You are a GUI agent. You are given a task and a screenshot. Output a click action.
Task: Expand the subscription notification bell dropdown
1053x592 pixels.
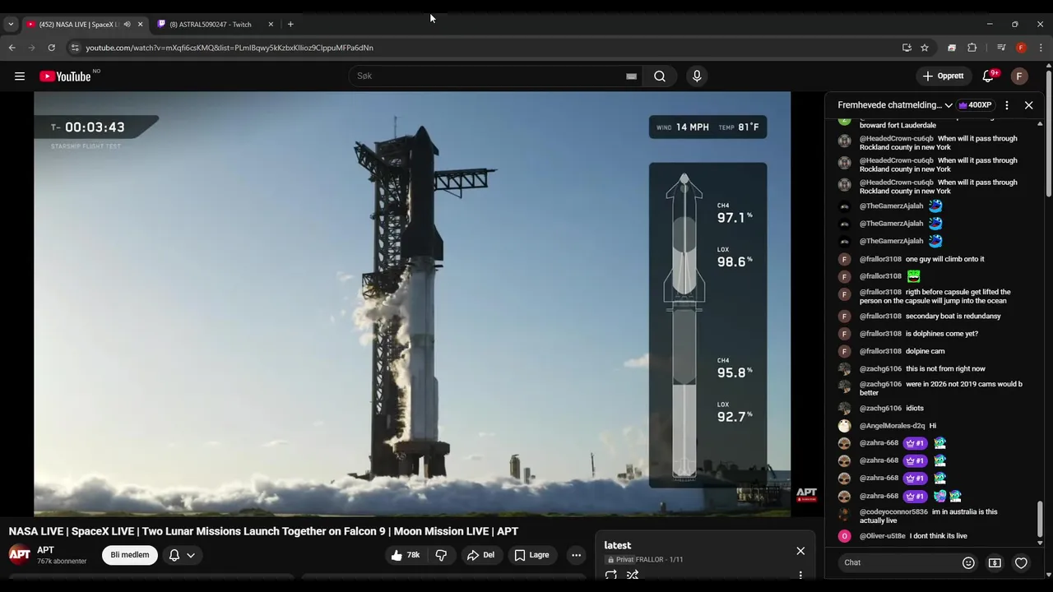tap(182, 555)
